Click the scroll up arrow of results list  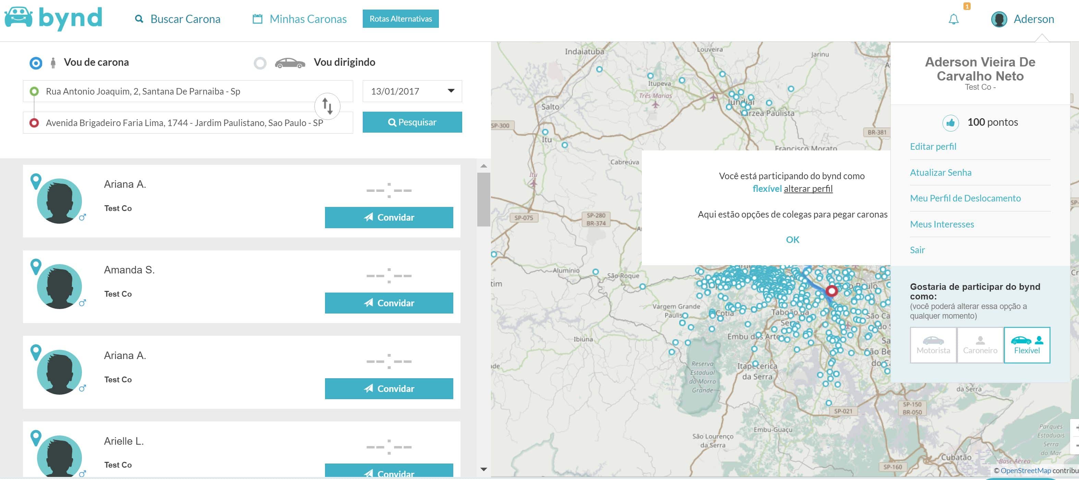point(484,166)
